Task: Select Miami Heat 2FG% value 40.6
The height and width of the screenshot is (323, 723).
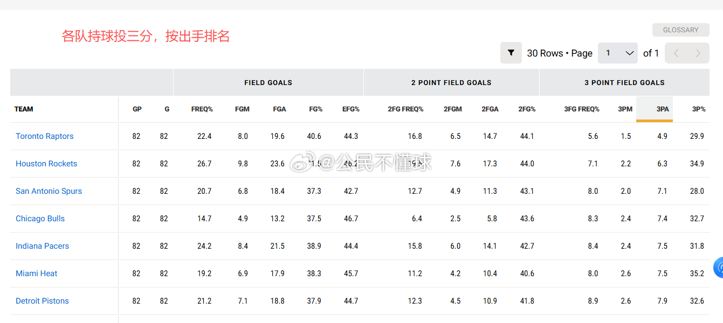Action: [527, 273]
